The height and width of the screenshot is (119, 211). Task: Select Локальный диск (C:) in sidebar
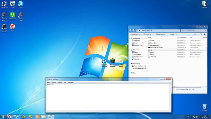tap(139, 66)
